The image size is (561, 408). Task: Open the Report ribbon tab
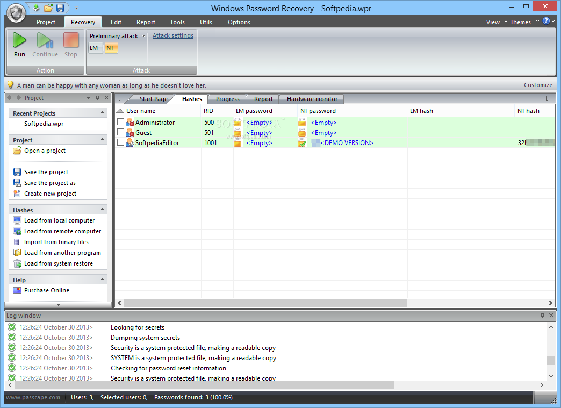[146, 22]
